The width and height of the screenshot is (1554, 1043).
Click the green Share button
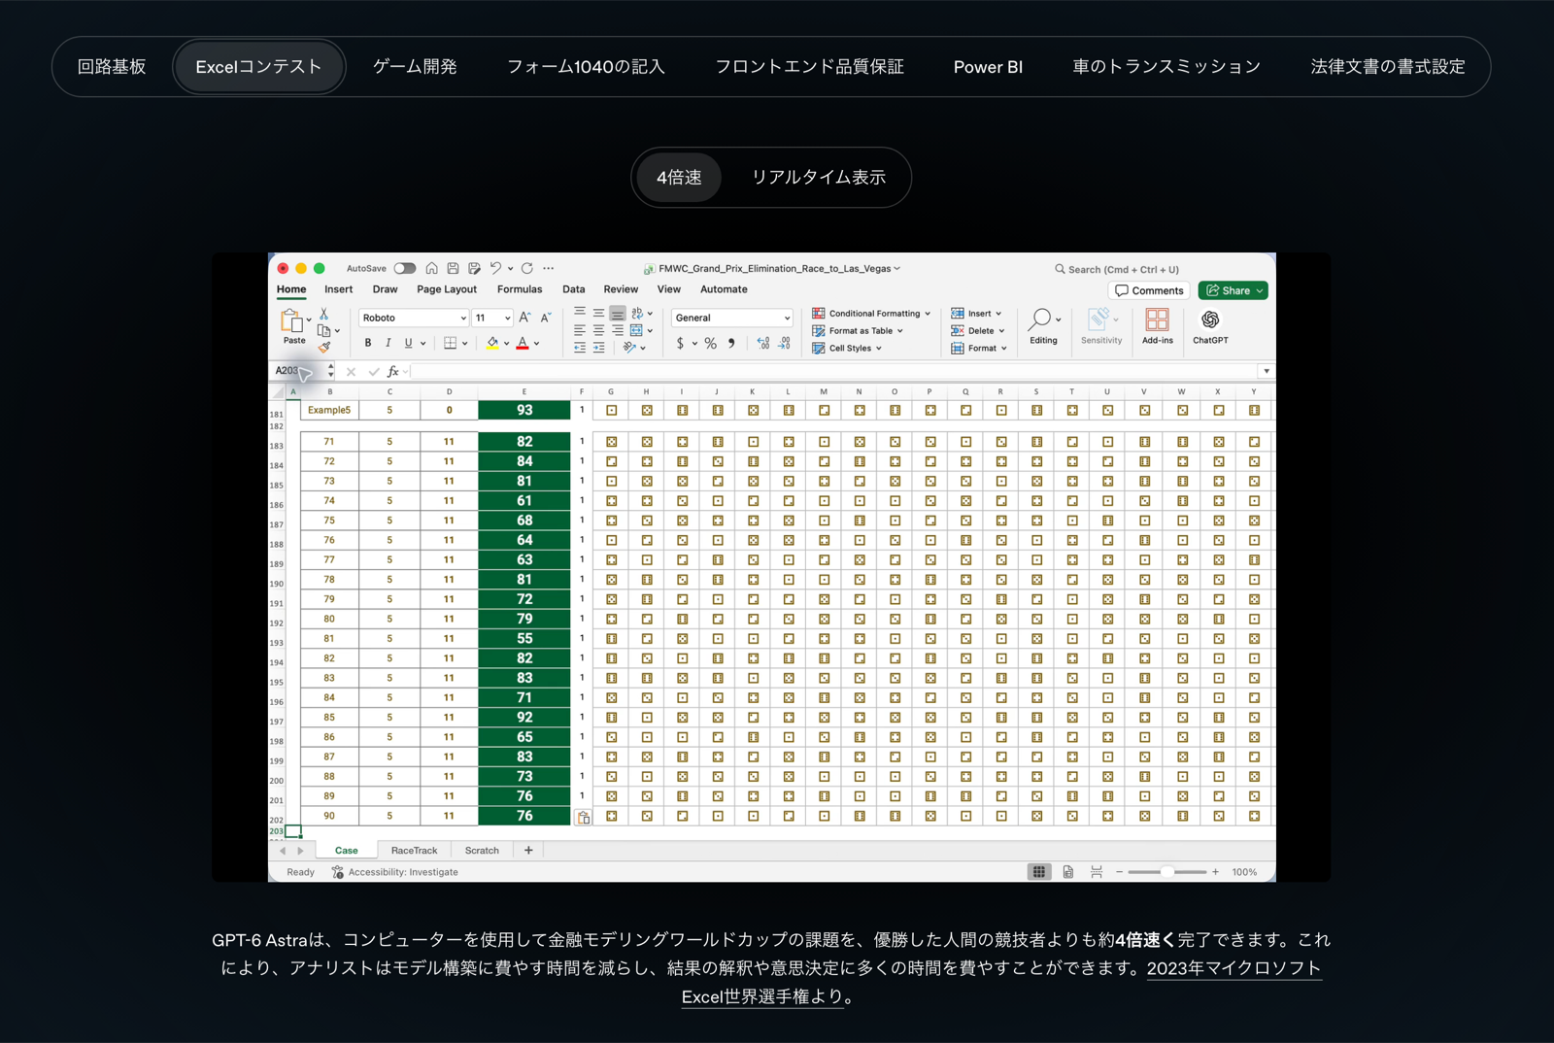(x=1233, y=290)
